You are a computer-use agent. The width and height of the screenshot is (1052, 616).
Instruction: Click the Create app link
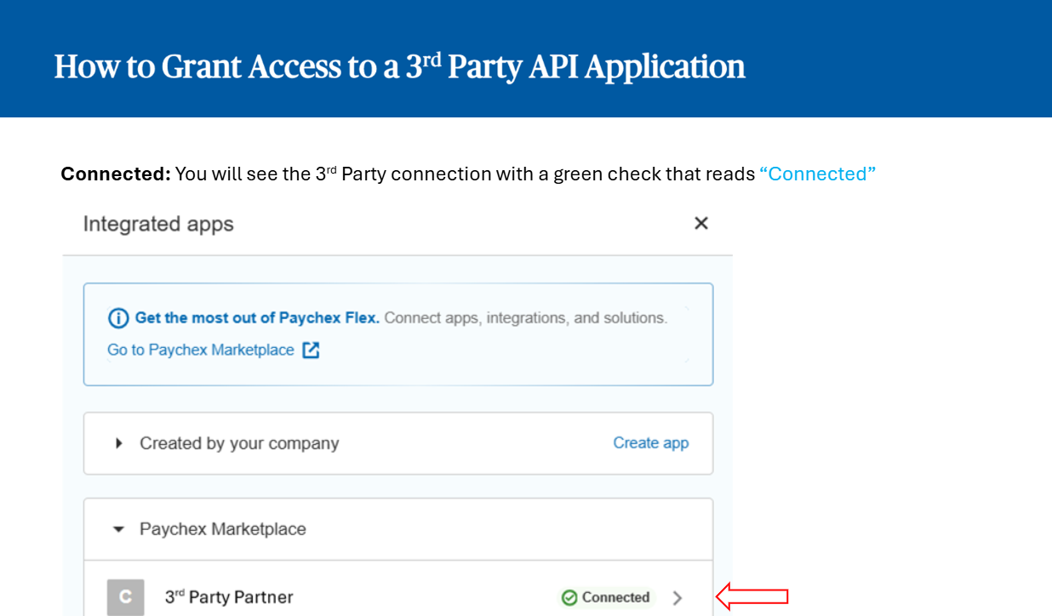click(x=650, y=442)
